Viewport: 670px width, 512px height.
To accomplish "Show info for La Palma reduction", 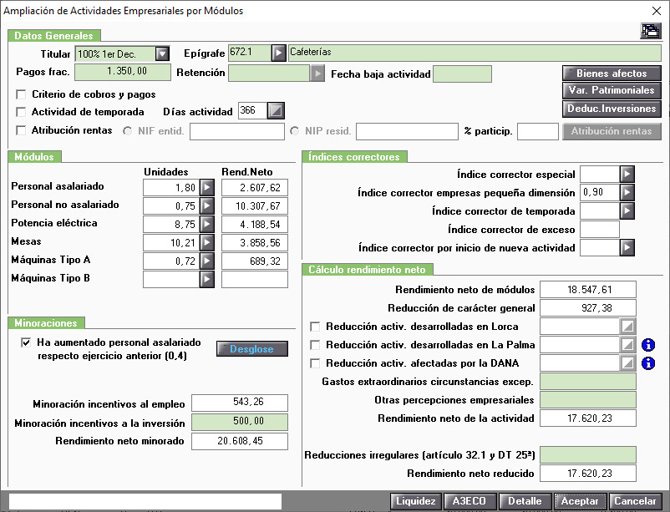I will 648,345.
